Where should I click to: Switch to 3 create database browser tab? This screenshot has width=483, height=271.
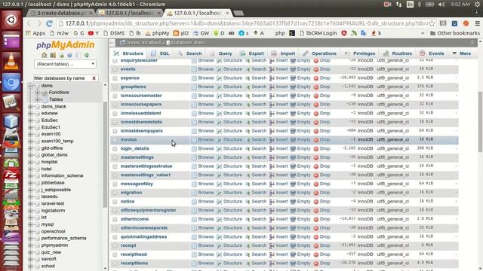pos(61,14)
